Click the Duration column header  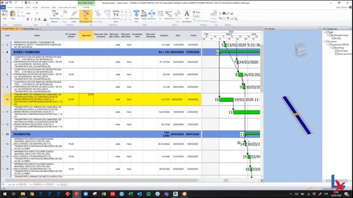[164, 35]
